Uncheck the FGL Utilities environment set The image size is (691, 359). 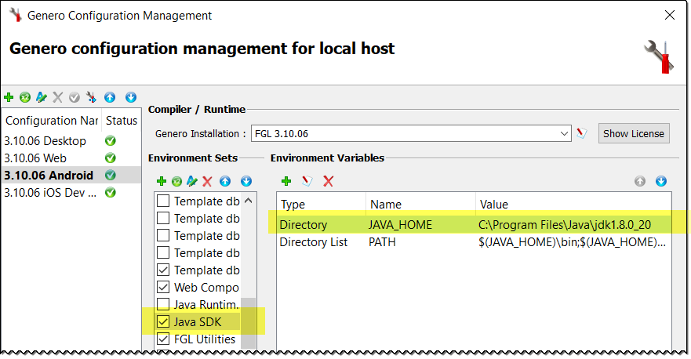click(163, 339)
